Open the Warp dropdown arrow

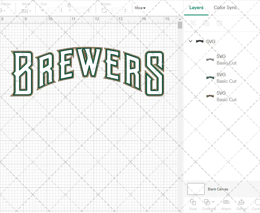point(30,11)
